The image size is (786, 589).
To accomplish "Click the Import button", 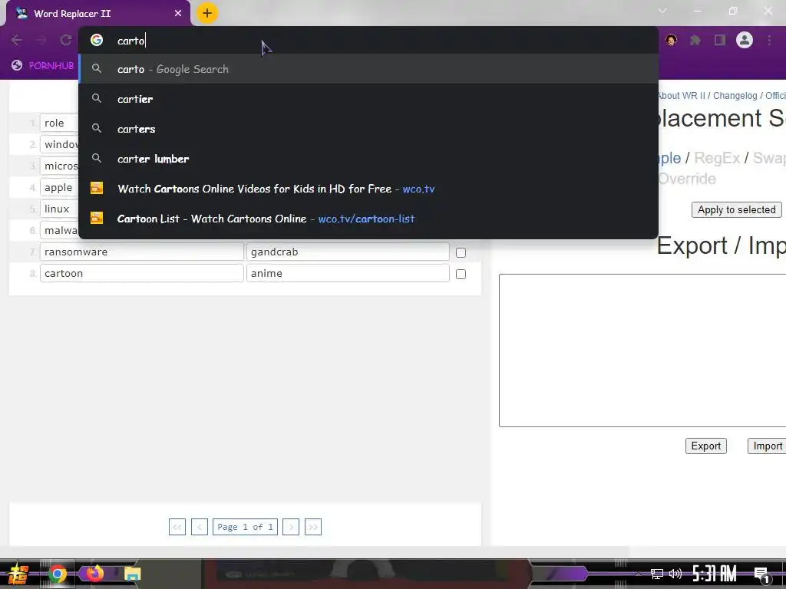I will (768, 446).
